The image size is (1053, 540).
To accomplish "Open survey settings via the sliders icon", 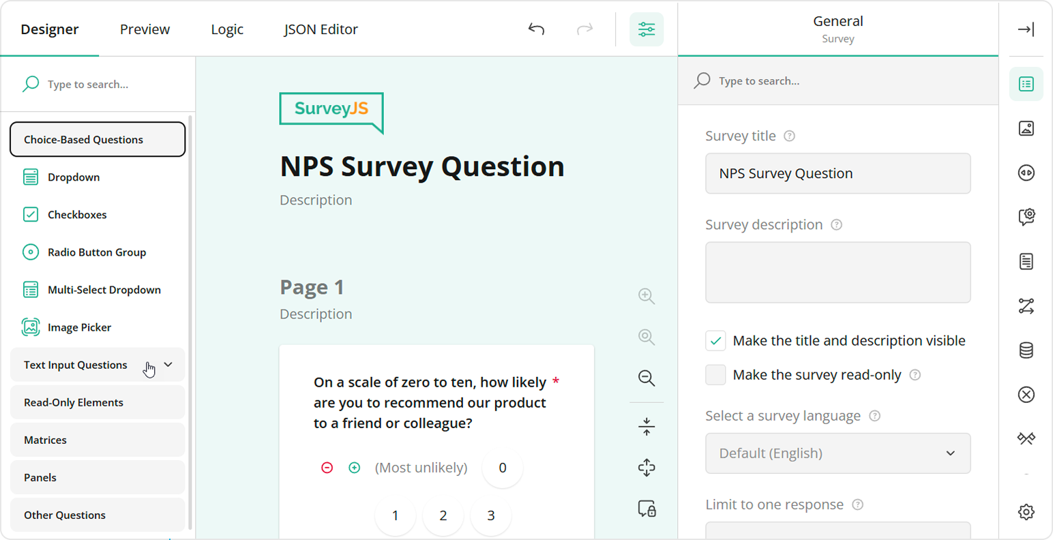I will point(645,29).
